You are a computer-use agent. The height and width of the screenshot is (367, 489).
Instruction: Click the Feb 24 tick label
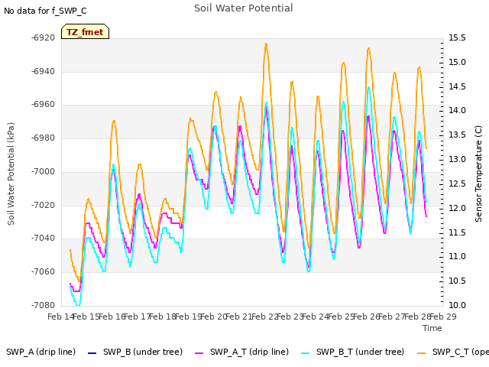click(x=316, y=317)
